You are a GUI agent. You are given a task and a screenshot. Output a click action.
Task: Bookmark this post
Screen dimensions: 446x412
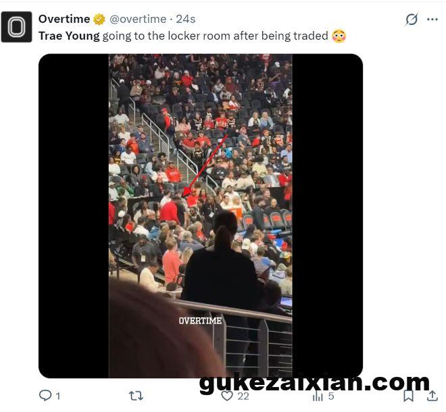click(x=408, y=396)
